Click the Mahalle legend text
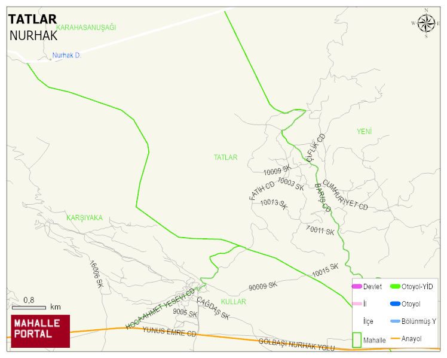 (x=374, y=340)
